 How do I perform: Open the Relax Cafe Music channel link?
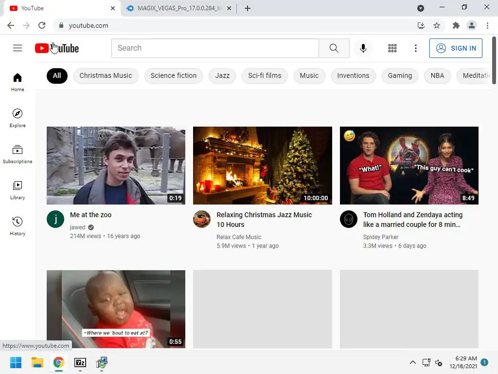pos(239,237)
